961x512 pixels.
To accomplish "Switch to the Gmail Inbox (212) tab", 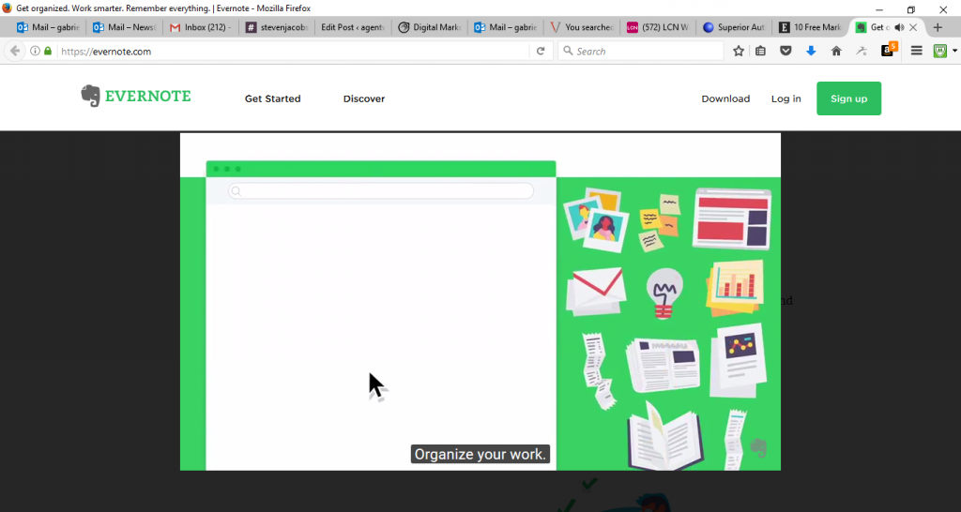I will pos(201,27).
